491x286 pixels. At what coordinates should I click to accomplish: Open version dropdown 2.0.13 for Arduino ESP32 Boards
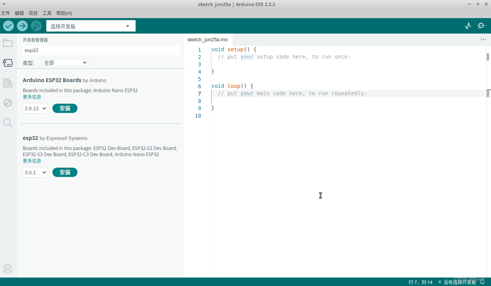coord(35,108)
